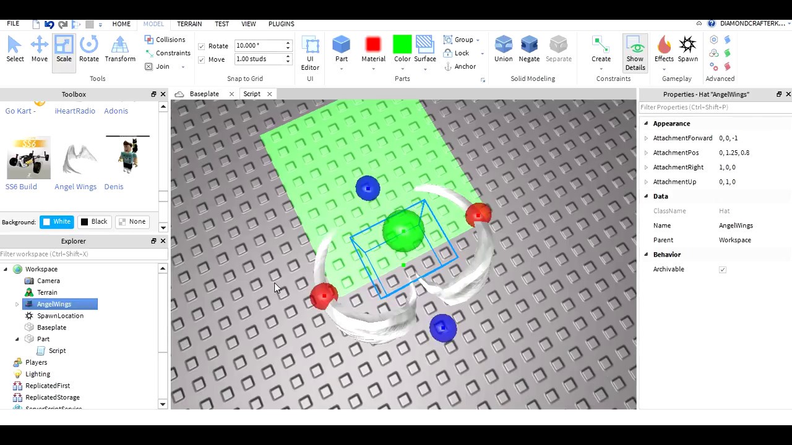Open the FILE menu
The width and height of the screenshot is (792, 445).
click(x=13, y=23)
